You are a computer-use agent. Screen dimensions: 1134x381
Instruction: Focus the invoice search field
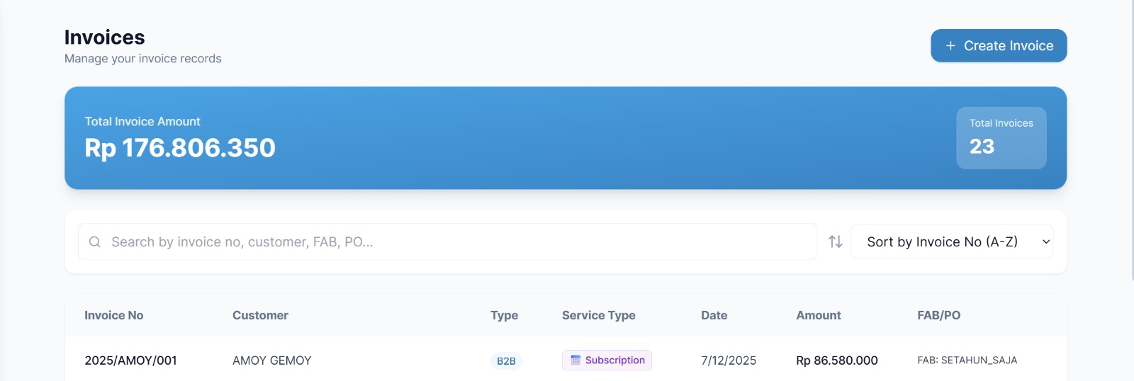point(447,241)
